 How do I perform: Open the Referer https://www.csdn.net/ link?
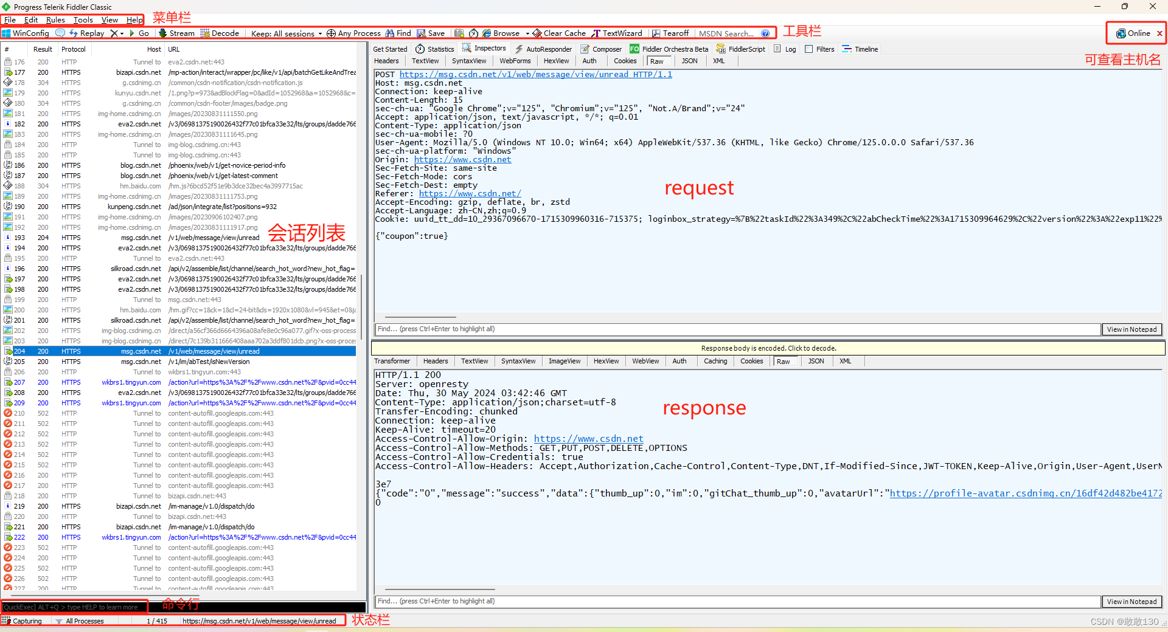tap(470, 193)
